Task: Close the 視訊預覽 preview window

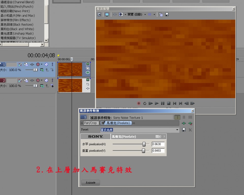Action: (233, 9)
